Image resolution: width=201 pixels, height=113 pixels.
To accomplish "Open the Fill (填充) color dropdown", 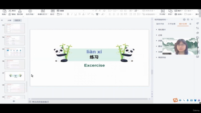I will [x=188, y=11].
